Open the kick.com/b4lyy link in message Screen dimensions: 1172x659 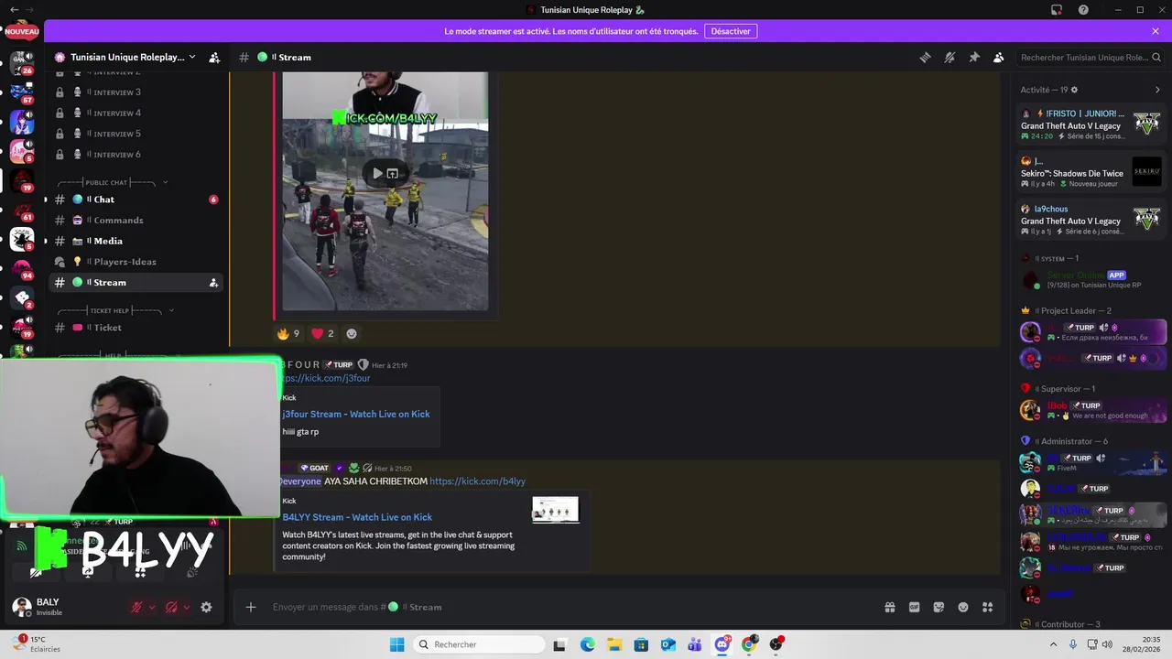click(x=477, y=481)
